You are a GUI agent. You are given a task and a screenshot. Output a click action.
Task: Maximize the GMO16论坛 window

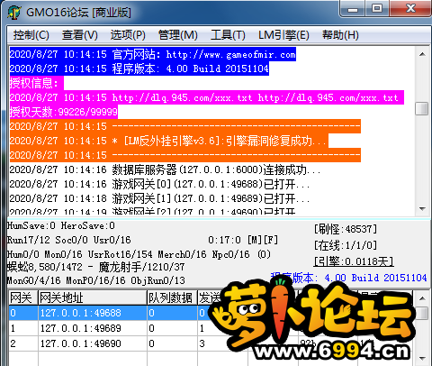tap(377, 8)
